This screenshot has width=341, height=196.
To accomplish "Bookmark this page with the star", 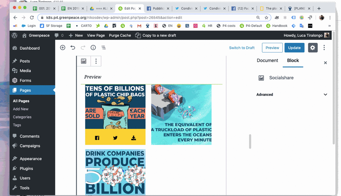I will pos(266,18).
